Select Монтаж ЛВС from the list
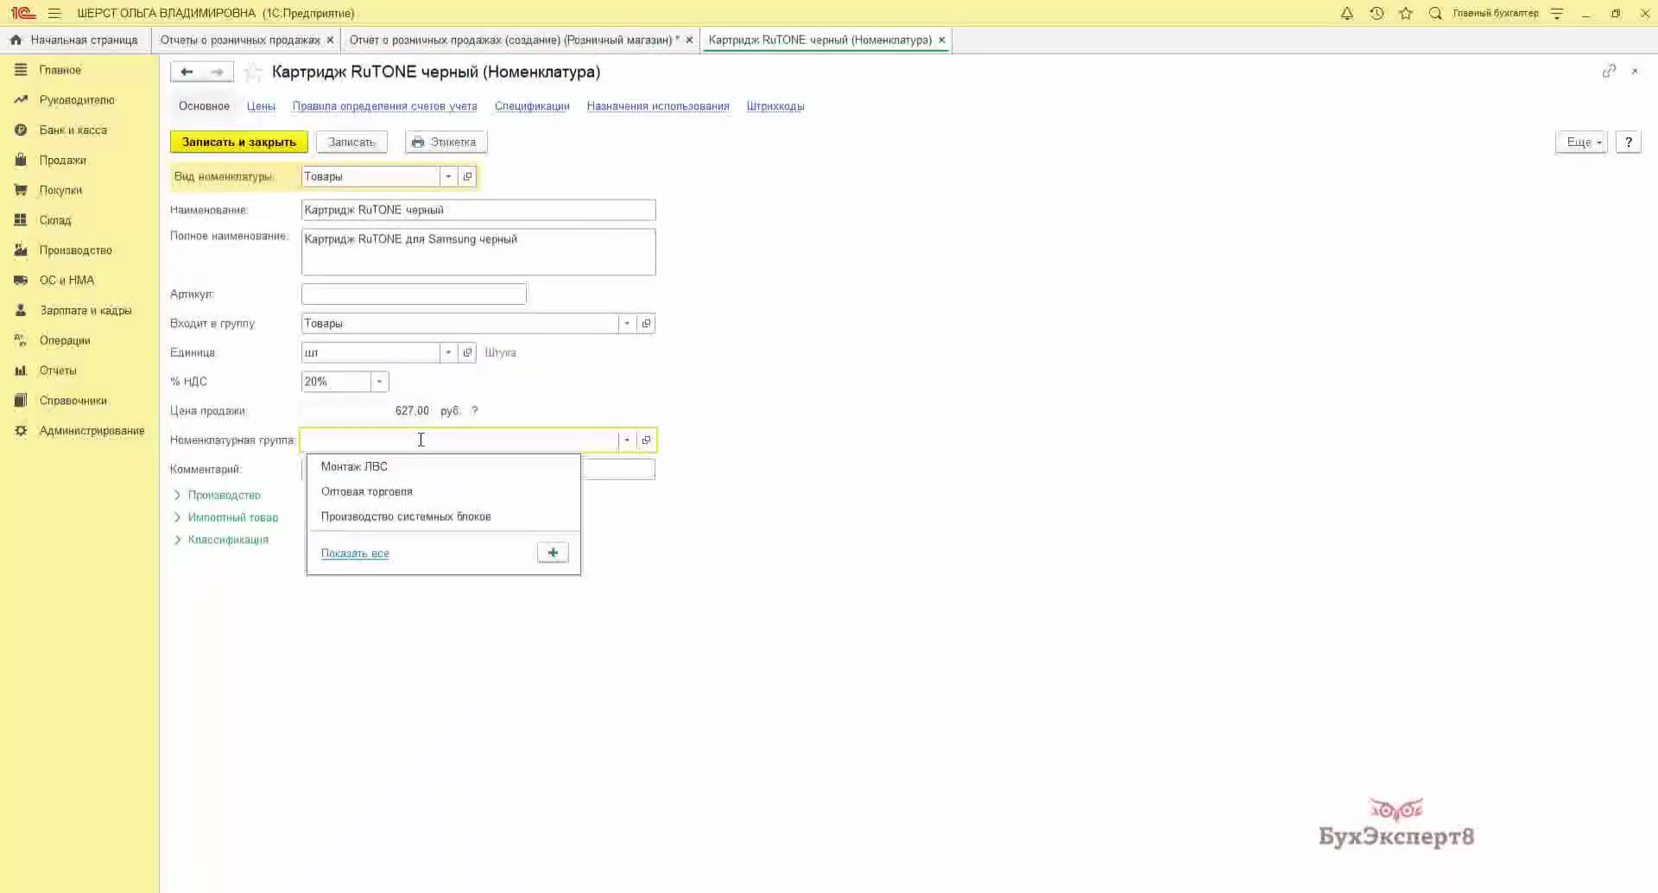The image size is (1658, 893). click(x=443, y=466)
